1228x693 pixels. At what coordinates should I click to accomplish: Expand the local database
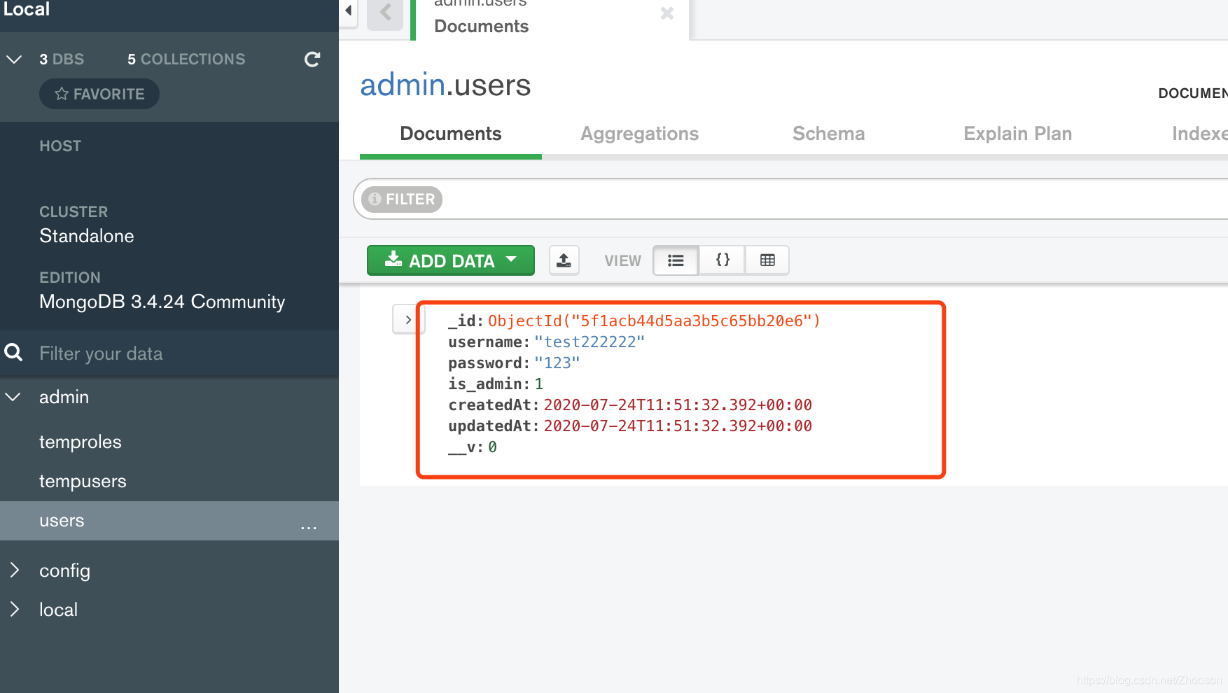14,610
